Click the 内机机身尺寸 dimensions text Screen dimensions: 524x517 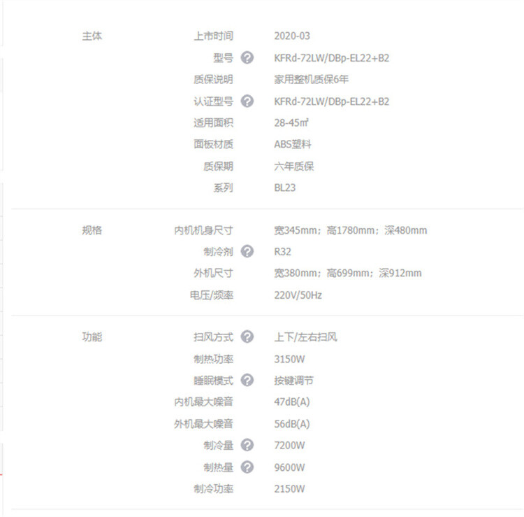[350, 230]
